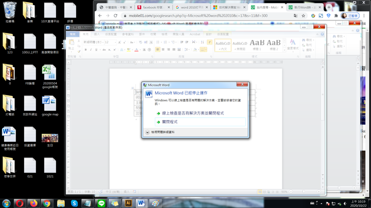Click the Skype icon in taskbar
The height and width of the screenshot is (208, 371).
(x=74, y=203)
